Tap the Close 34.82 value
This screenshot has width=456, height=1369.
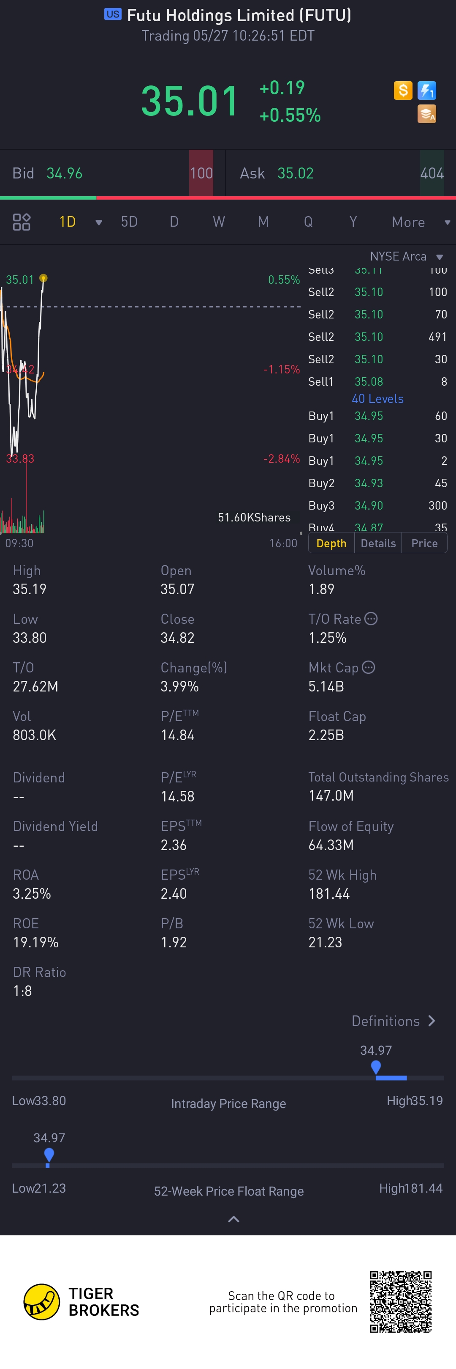[x=177, y=638]
